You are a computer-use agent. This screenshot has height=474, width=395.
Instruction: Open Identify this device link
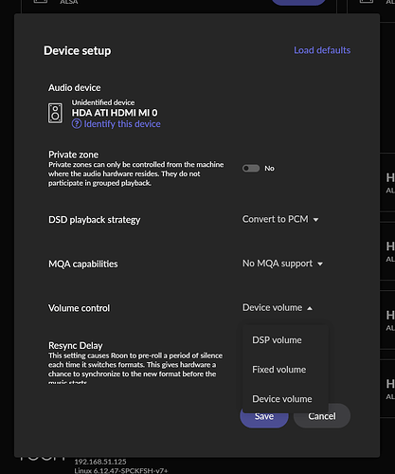[x=122, y=124]
